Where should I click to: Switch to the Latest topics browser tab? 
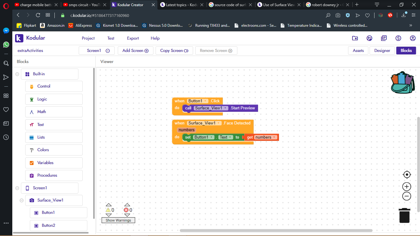click(182, 5)
